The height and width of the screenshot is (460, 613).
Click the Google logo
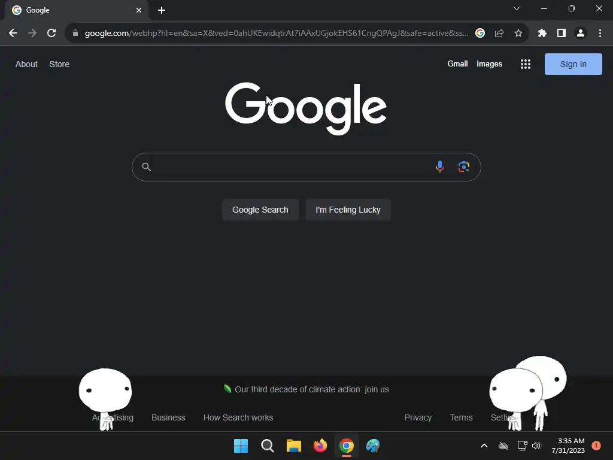tap(306, 108)
